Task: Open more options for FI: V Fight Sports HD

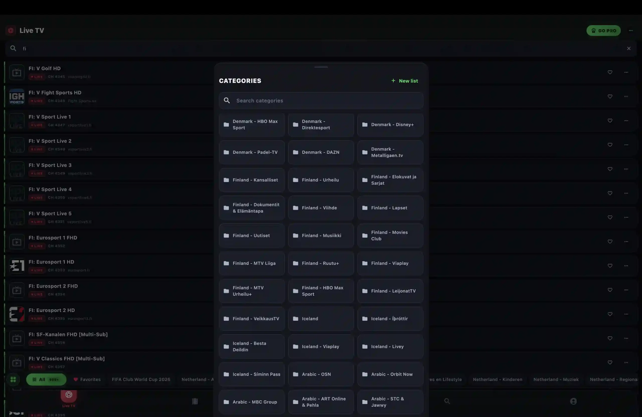Action: coord(626,96)
